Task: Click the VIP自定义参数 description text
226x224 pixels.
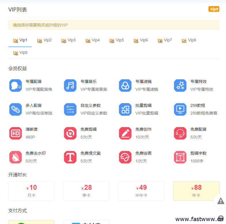Action: point(94,113)
